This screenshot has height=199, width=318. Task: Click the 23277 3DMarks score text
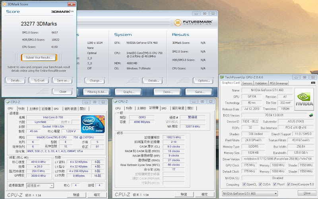click(39, 24)
